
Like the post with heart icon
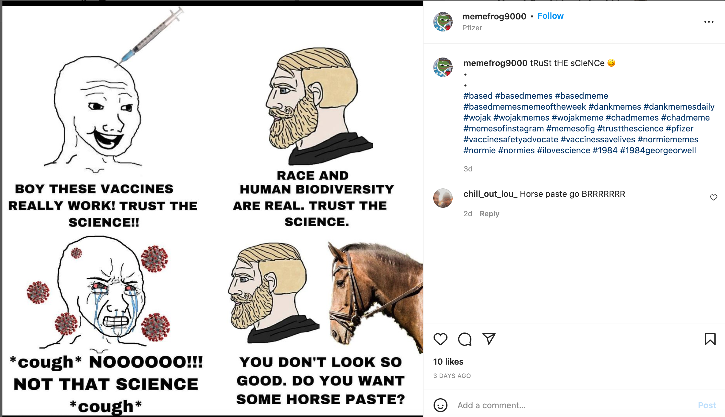click(440, 339)
